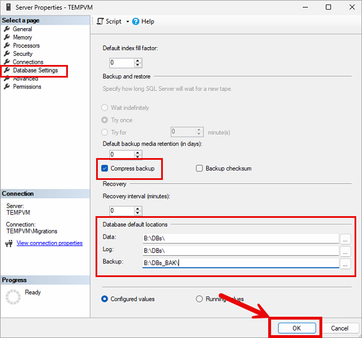362x338 pixels.
Task: Click the wrench icon beside Processors
Action: [7, 45]
